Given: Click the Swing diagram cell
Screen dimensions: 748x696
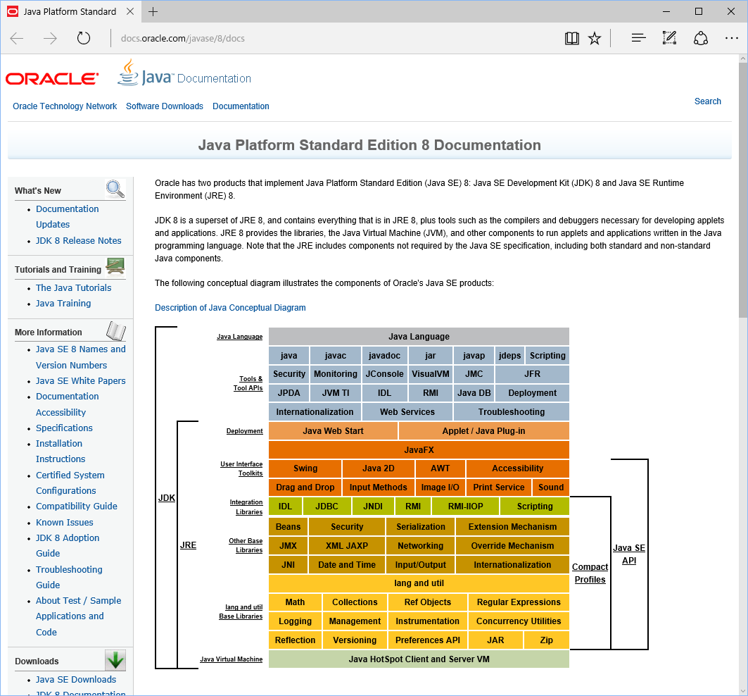Looking at the screenshot, I should pos(305,468).
